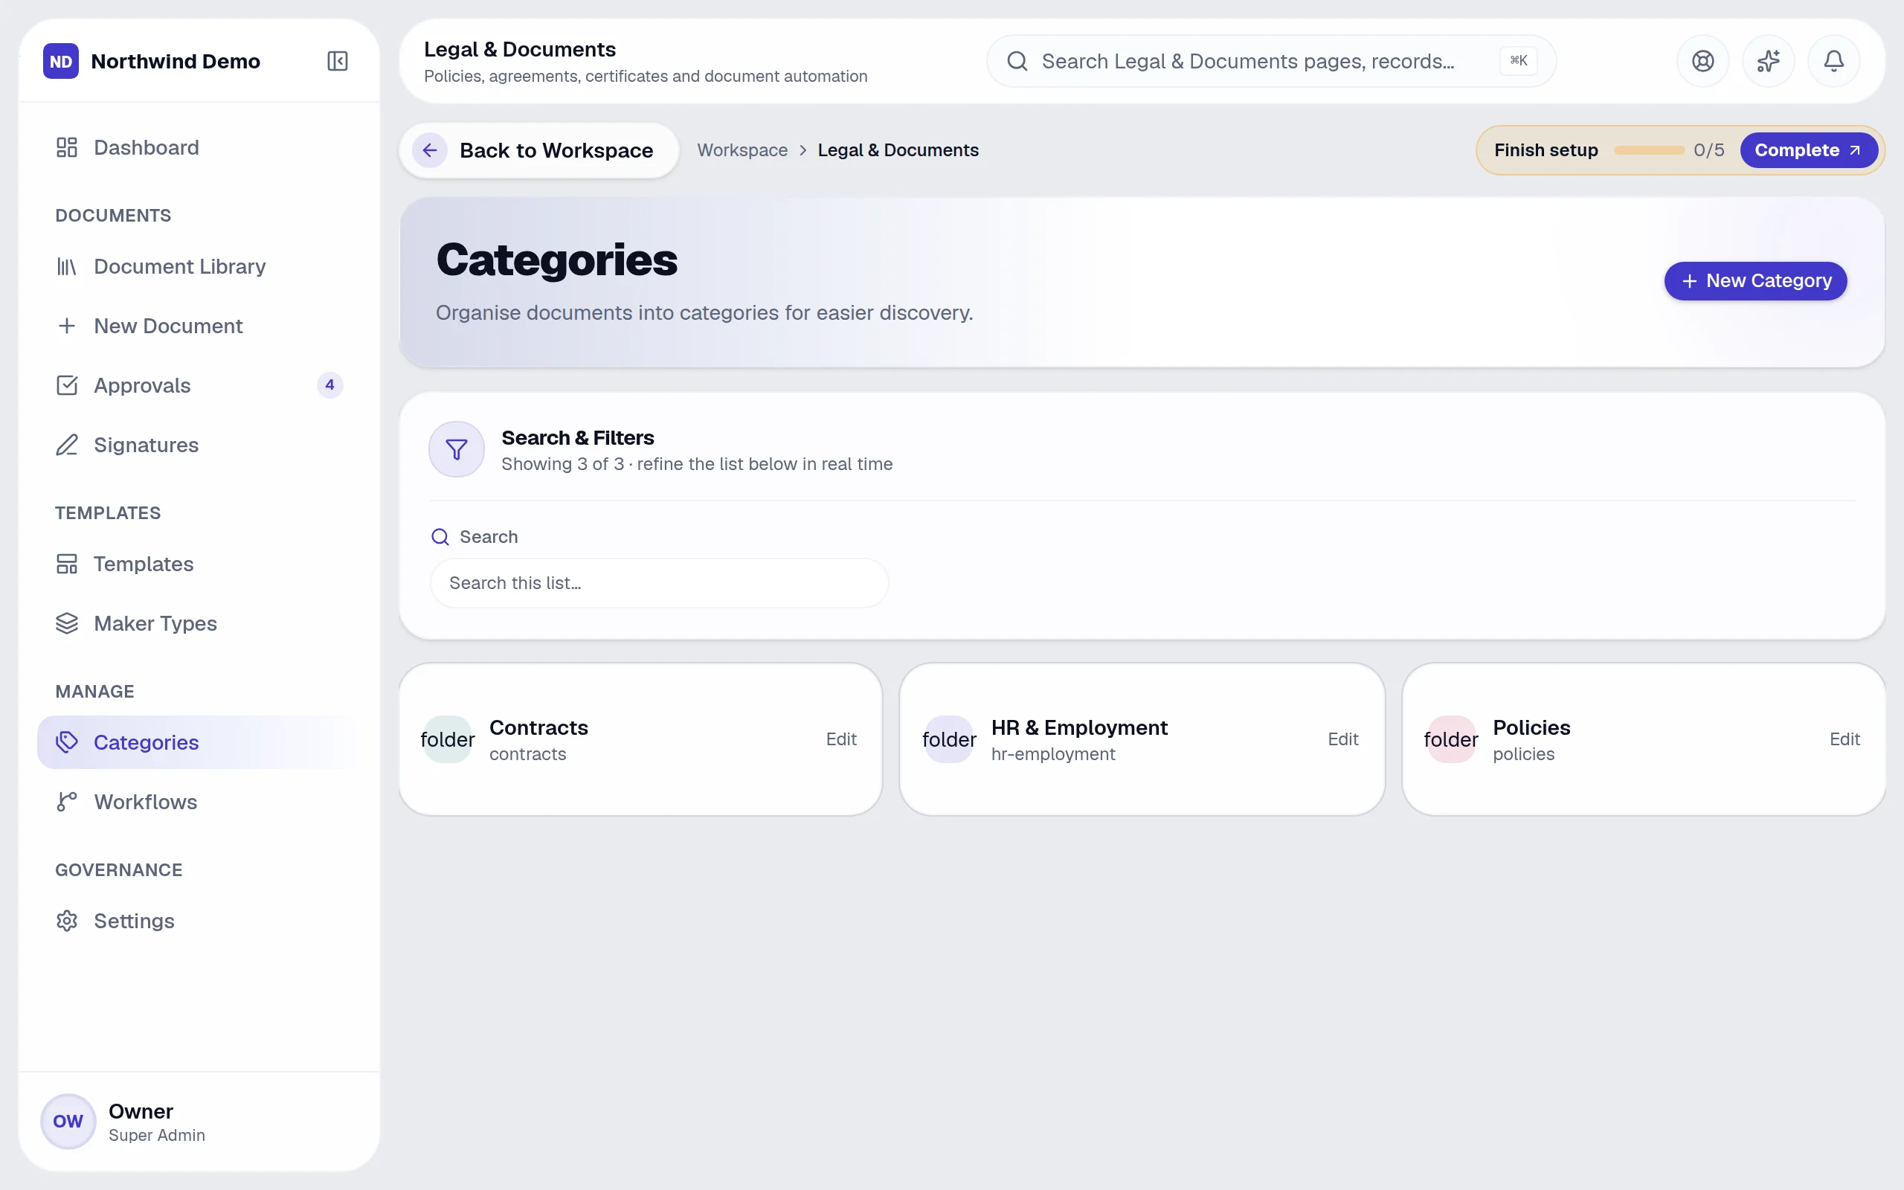1904x1190 pixels.
Task: Open the help lifebuoy icon
Action: [x=1702, y=62]
